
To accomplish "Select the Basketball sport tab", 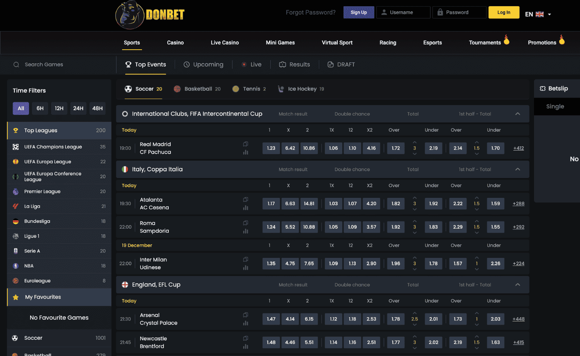I will (x=197, y=89).
